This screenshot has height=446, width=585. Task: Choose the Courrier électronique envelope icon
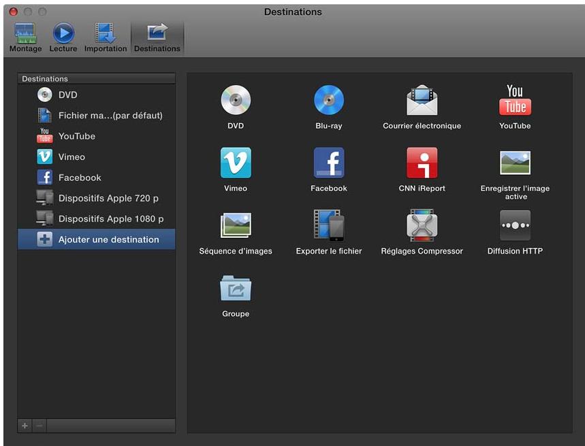tap(422, 100)
